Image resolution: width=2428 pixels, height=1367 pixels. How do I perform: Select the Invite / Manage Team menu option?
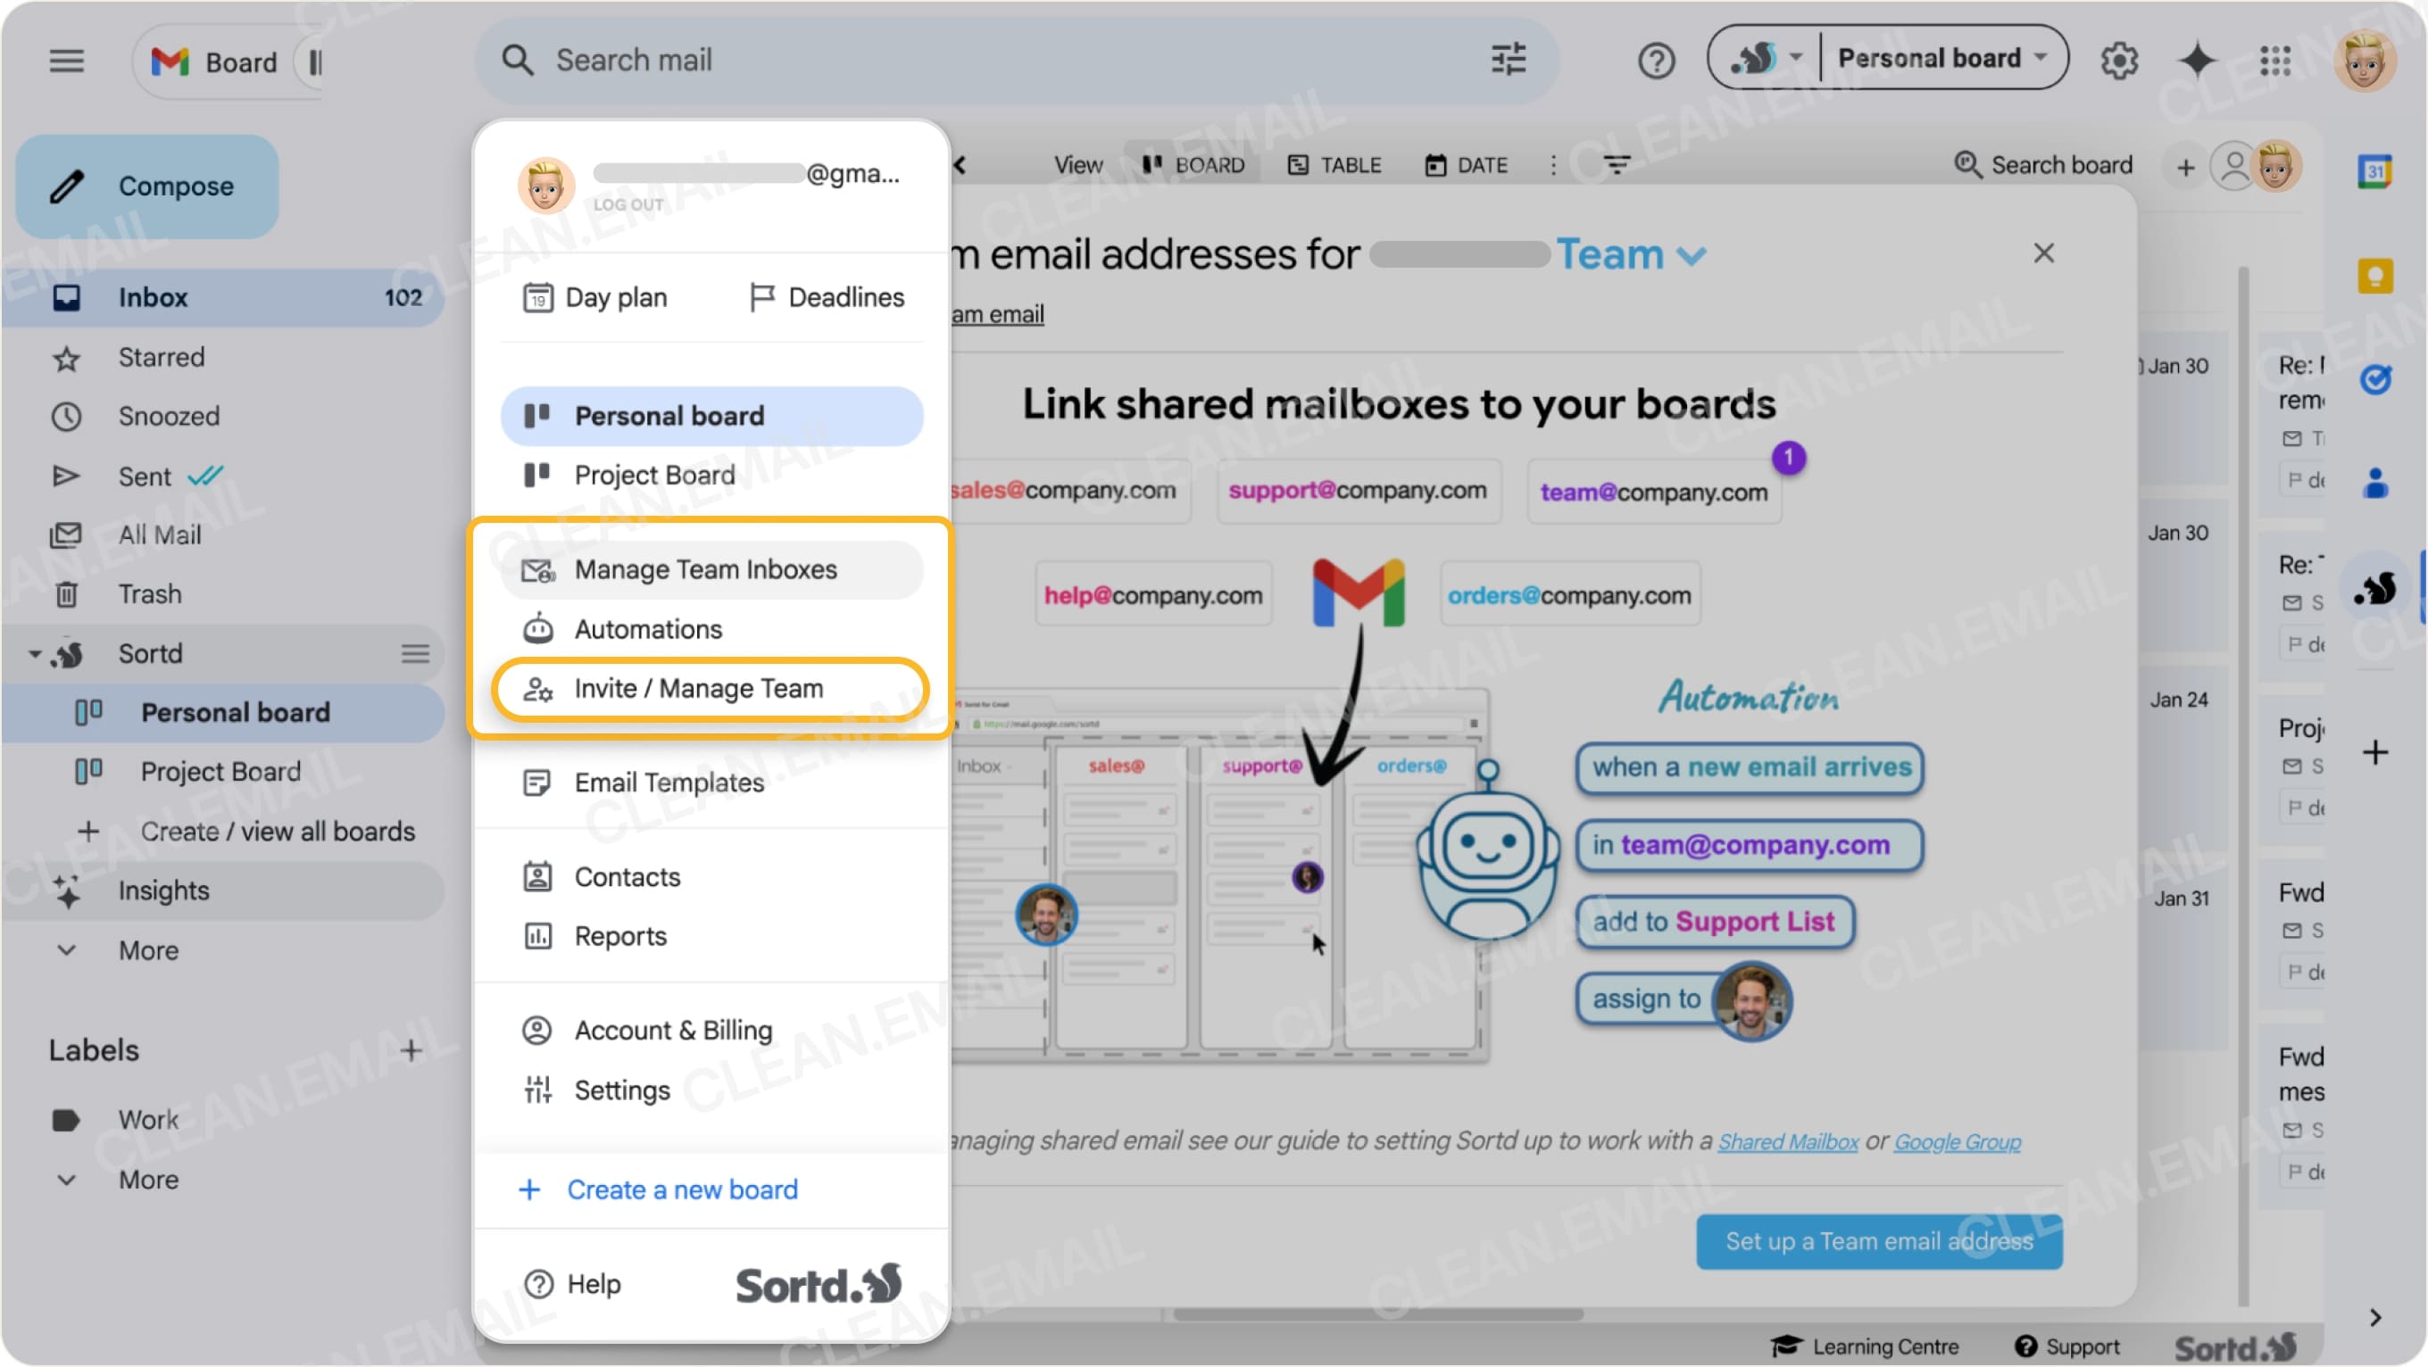(698, 689)
